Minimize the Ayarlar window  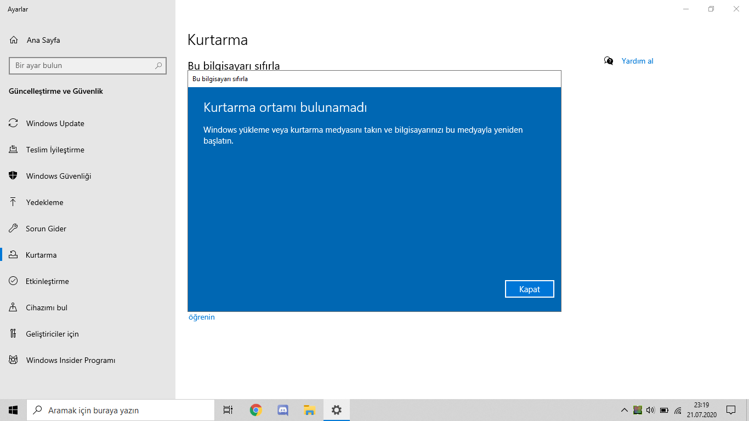pos(686,9)
